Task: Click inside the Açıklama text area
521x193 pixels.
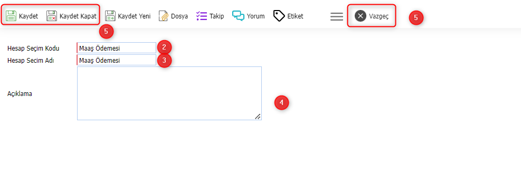Action: tap(169, 93)
